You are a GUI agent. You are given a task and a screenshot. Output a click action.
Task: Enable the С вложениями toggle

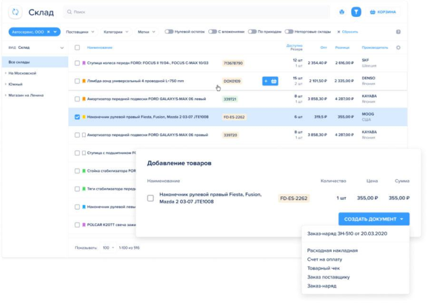[x=212, y=32]
